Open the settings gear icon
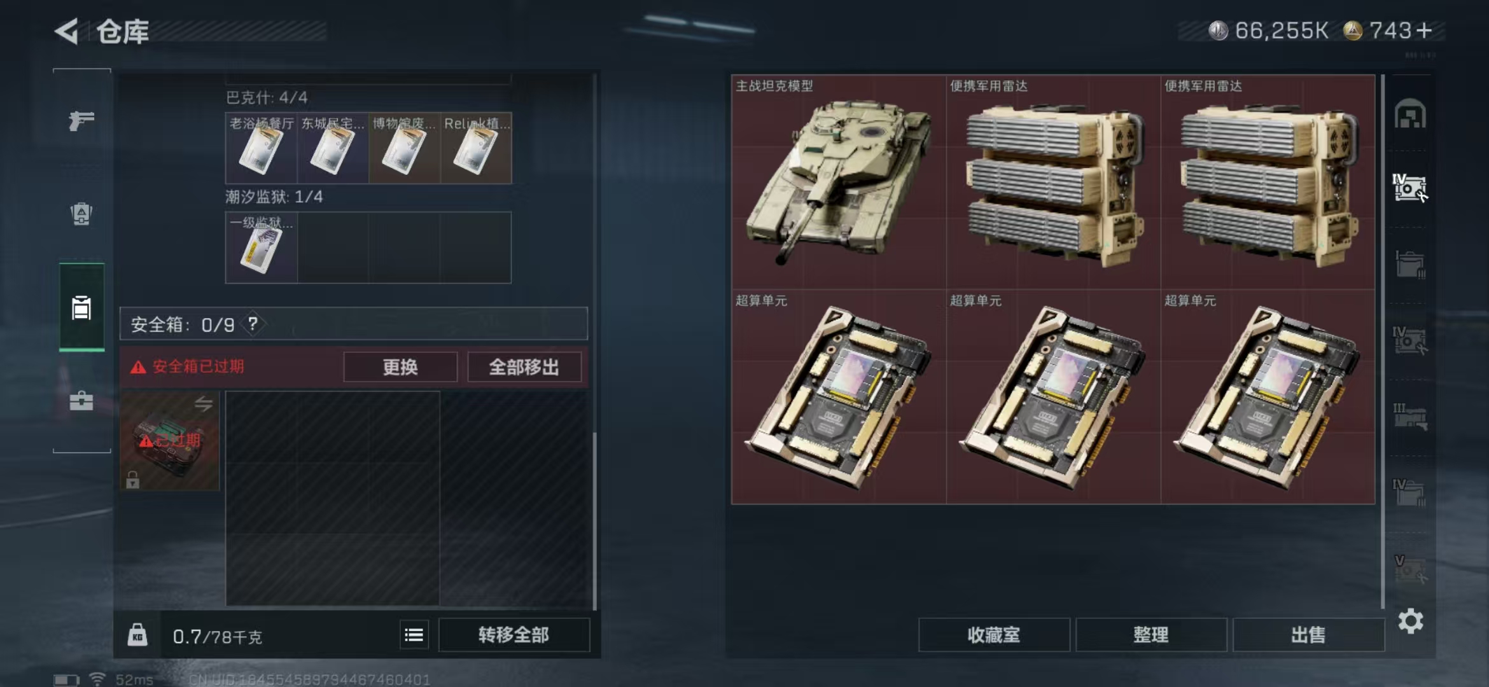Viewport: 1489px width, 687px height. pos(1410,621)
